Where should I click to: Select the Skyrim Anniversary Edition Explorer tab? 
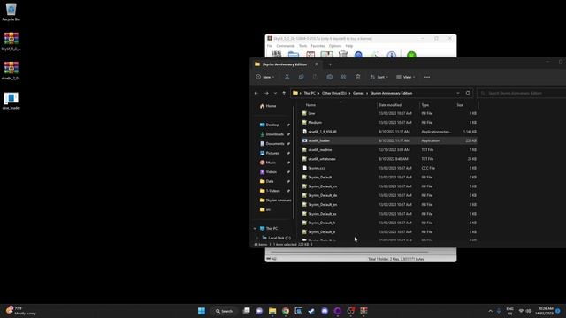284,64
